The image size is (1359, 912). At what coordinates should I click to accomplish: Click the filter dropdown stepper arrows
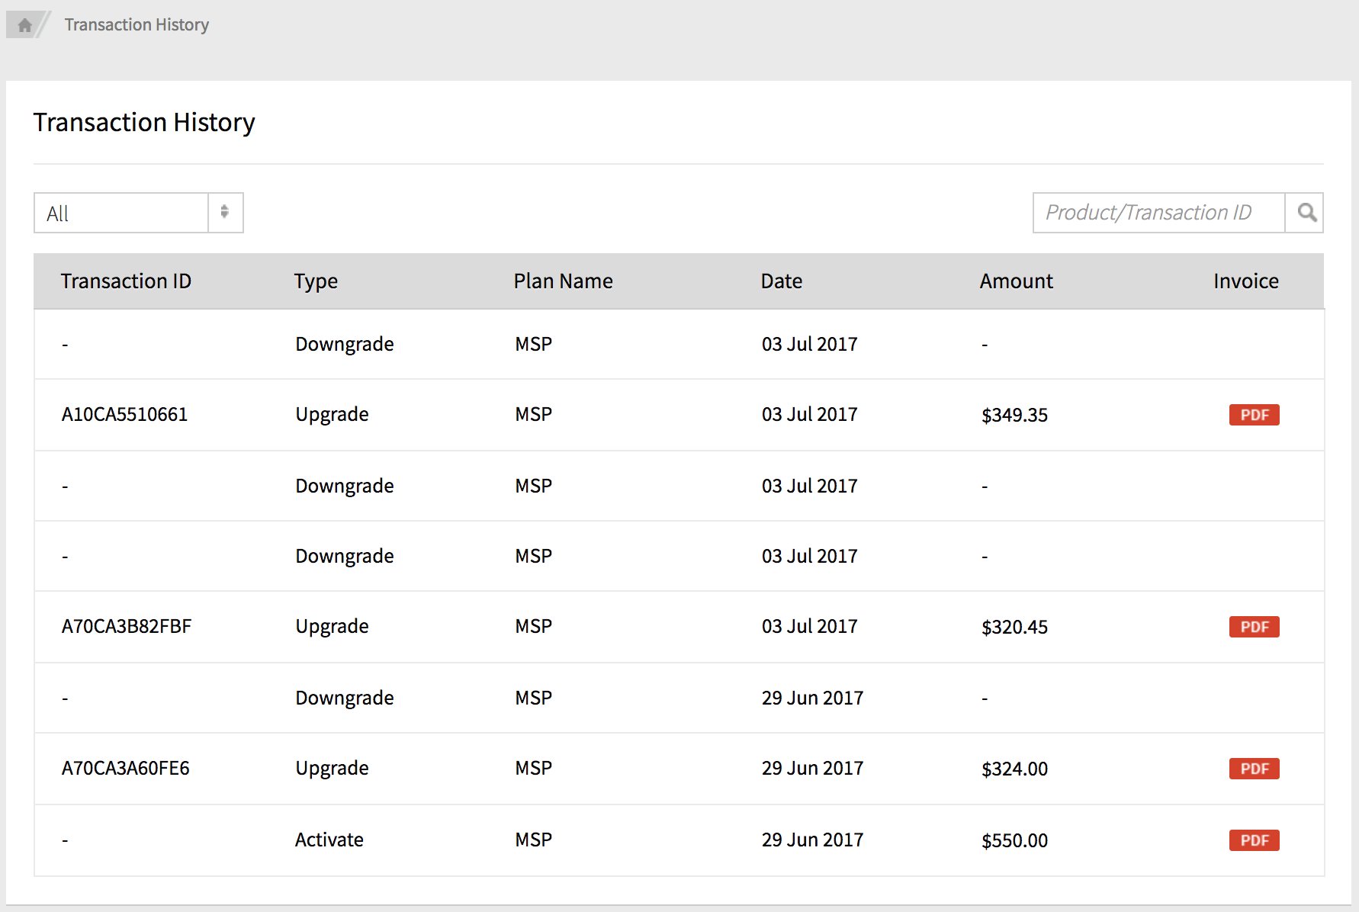225,212
